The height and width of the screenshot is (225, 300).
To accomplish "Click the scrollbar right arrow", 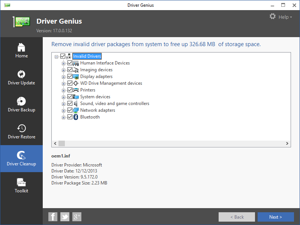I will (x=287, y=144).
